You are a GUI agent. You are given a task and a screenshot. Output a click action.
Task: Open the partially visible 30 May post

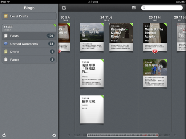[x=64, y=37]
